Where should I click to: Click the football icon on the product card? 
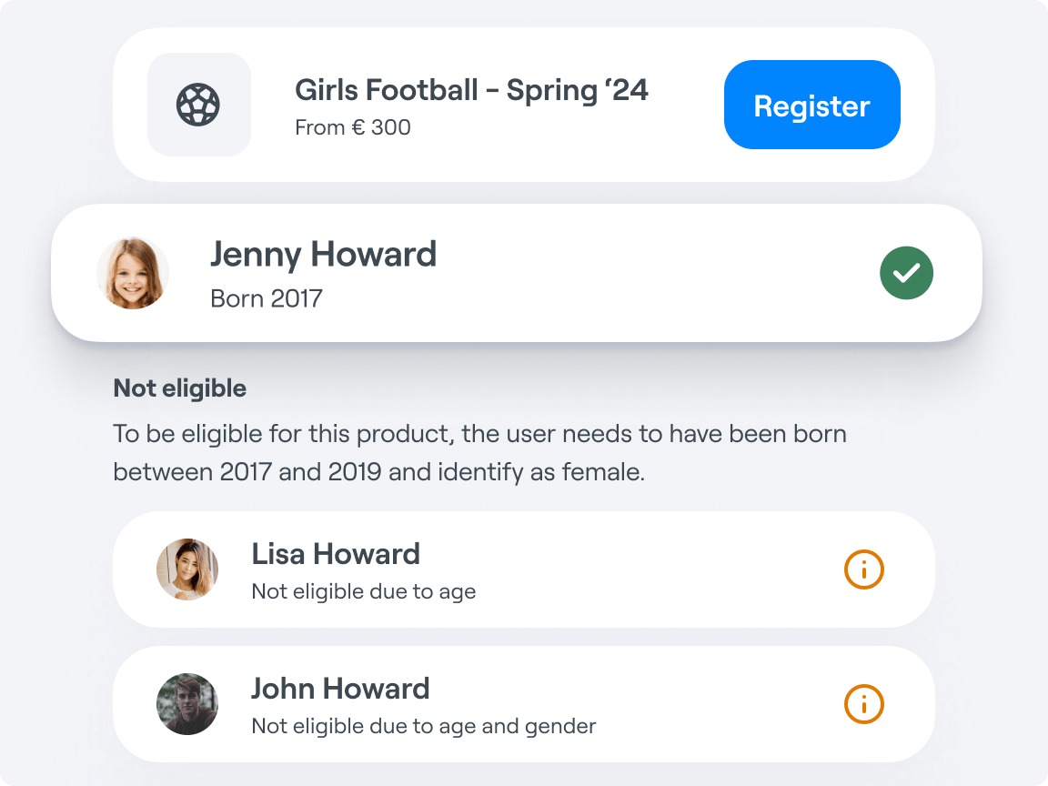pyautogui.click(x=198, y=105)
